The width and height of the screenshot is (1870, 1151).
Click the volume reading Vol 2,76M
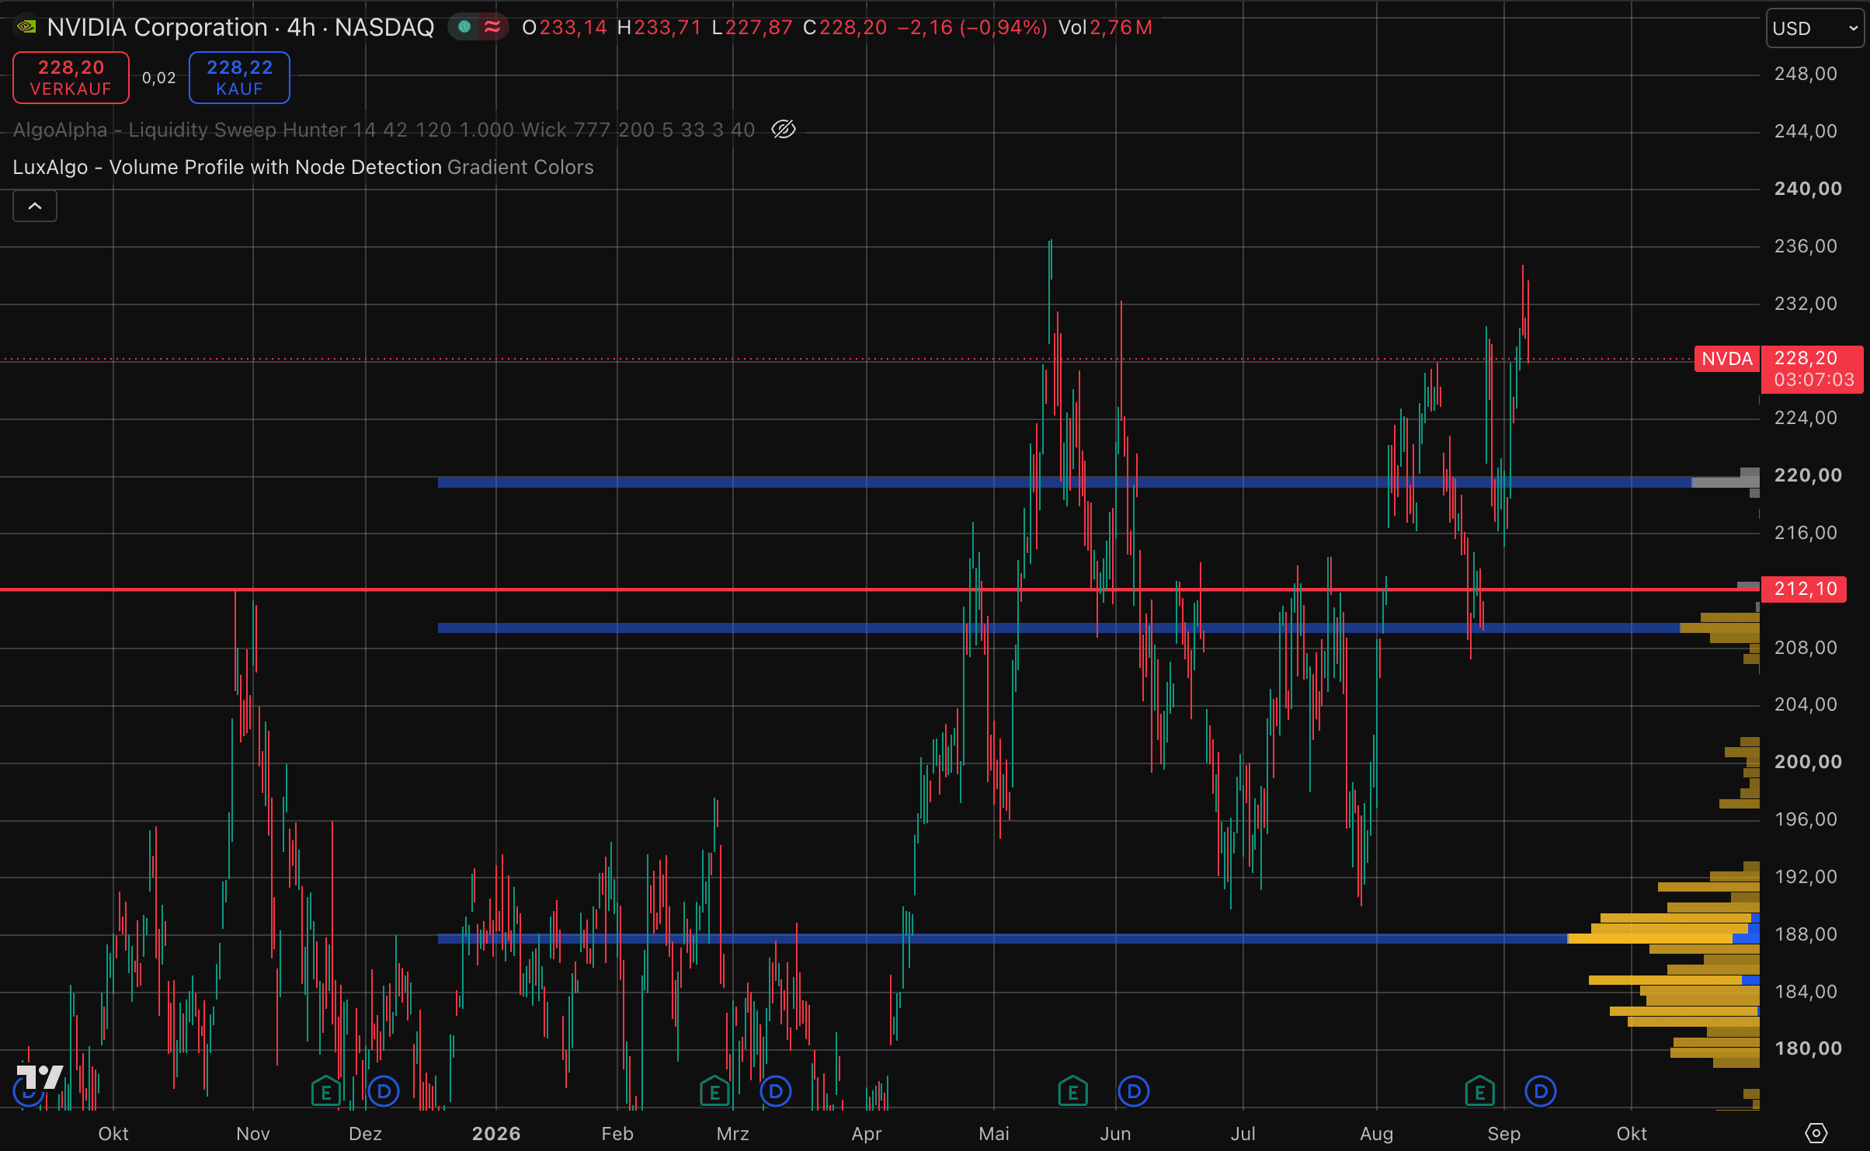(1105, 28)
